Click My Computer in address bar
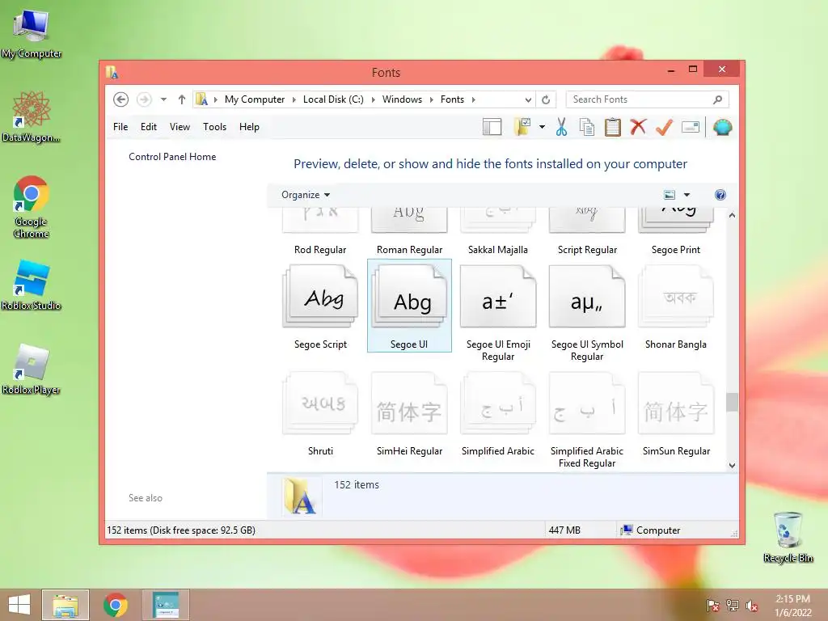This screenshot has width=828, height=621. click(255, 99)
